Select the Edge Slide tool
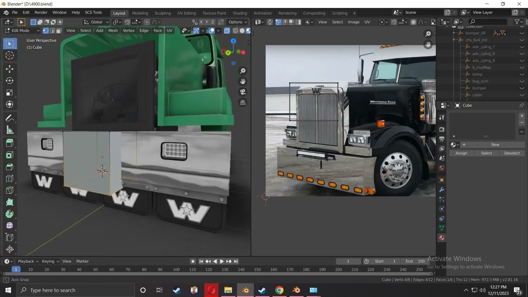The width and height of the screenshot is (528, 297). point(10,238)
